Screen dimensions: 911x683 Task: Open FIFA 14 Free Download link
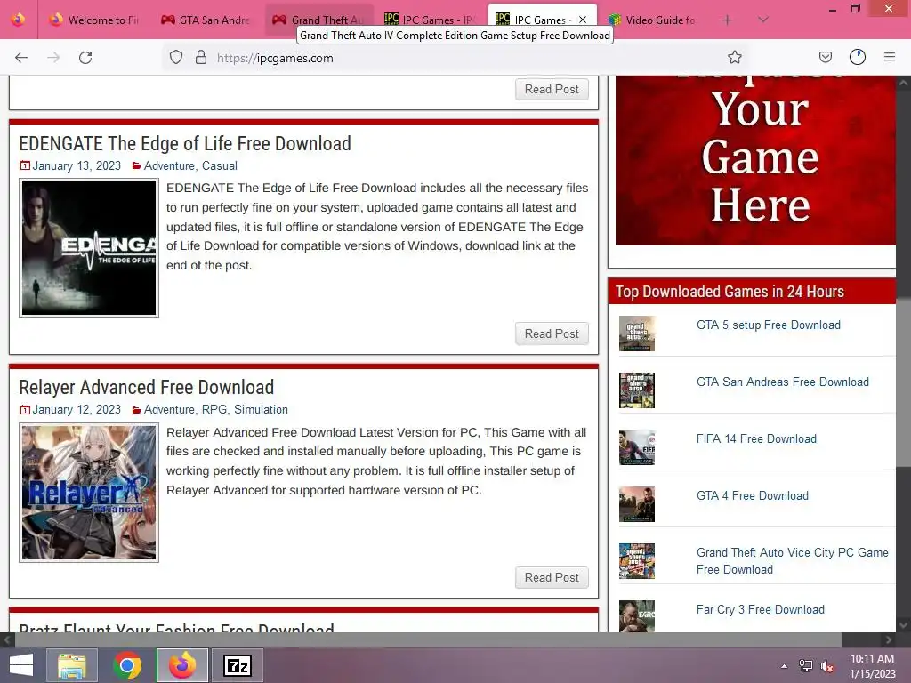(756, 439)
